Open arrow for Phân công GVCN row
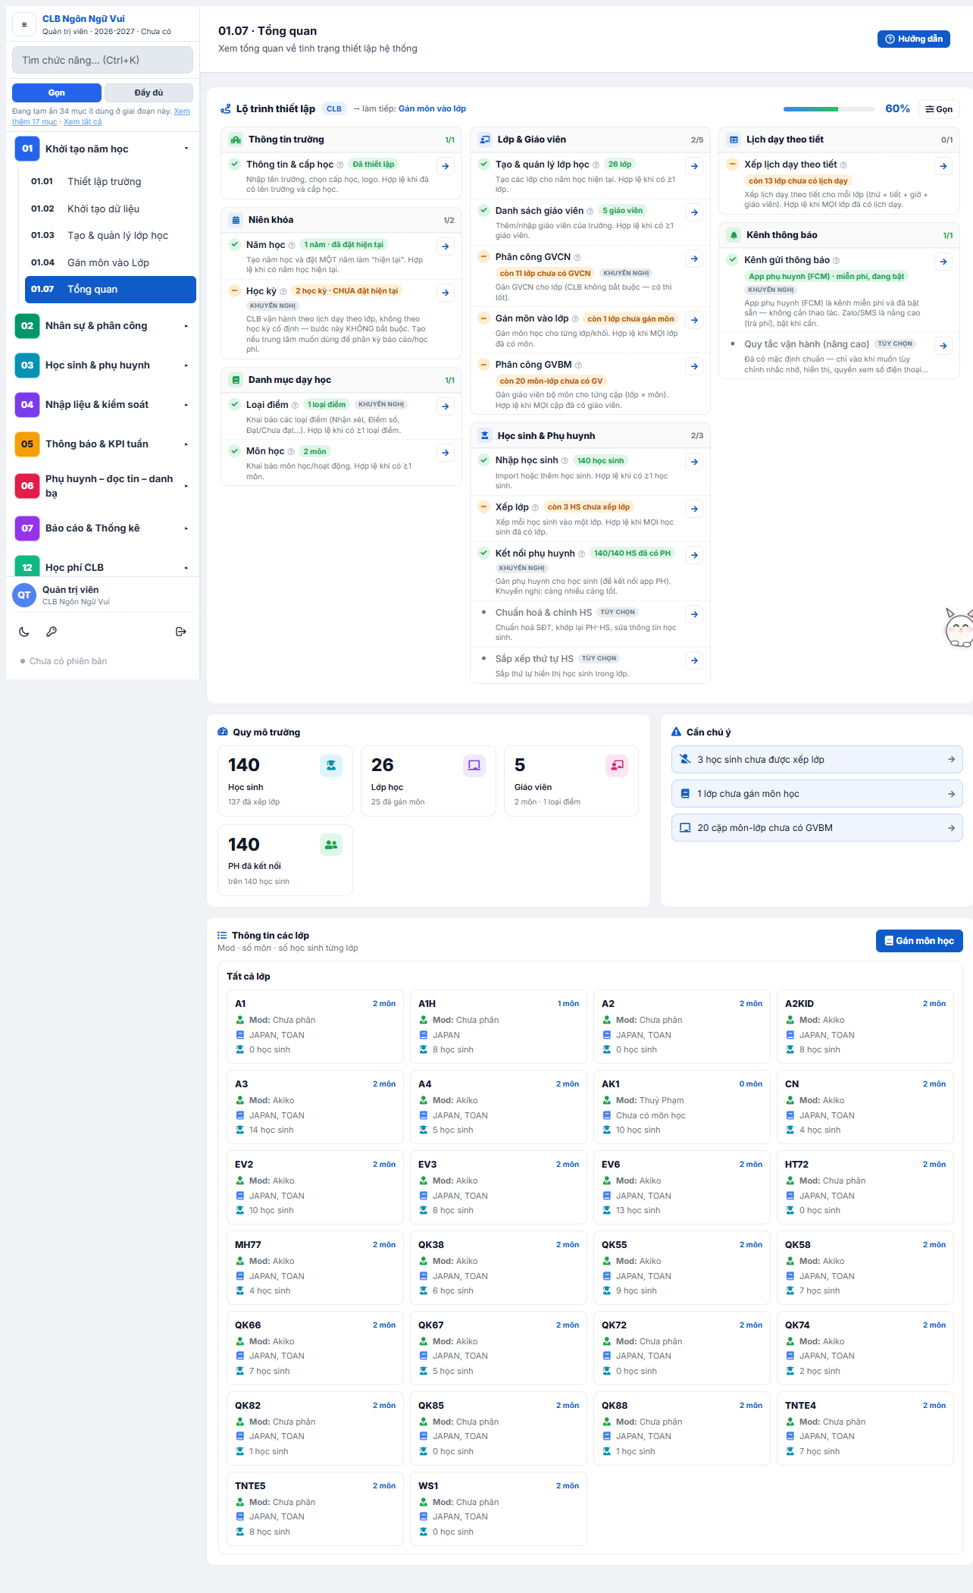Image resolution: width=973 pixels, height=1593 pixels. [694, 259]
